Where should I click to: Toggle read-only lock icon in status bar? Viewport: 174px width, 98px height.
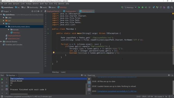(x=166, y=97)
